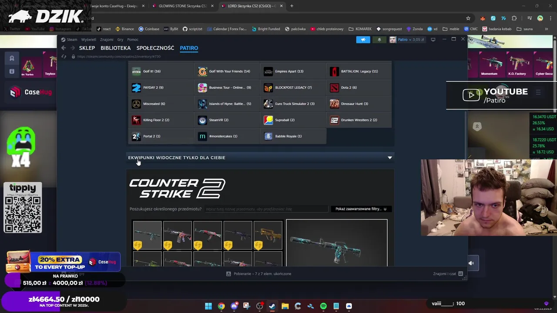Go forward with Steam's forward arrow
The width and height of the screenshot is (557, 313).
click(x=73, y=48)
